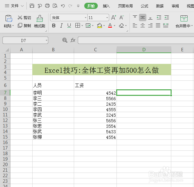194x187 pixels.
Task: Click into the formula bar input
Action: [x=136, y=40]
